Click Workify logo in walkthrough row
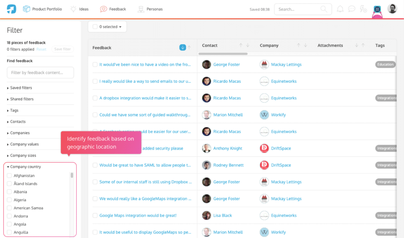 point(264,115)
